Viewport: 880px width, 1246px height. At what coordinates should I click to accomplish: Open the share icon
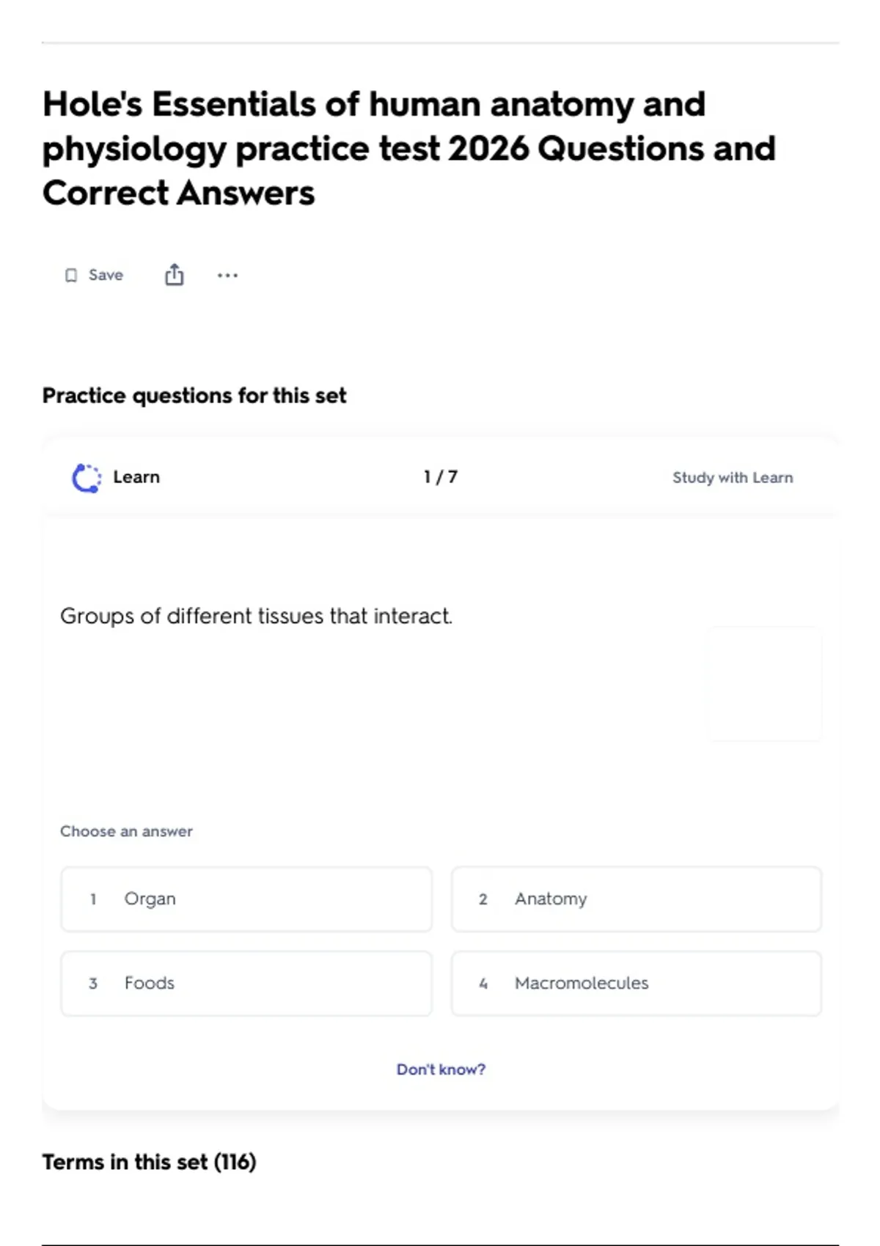[x=175, y=275]
